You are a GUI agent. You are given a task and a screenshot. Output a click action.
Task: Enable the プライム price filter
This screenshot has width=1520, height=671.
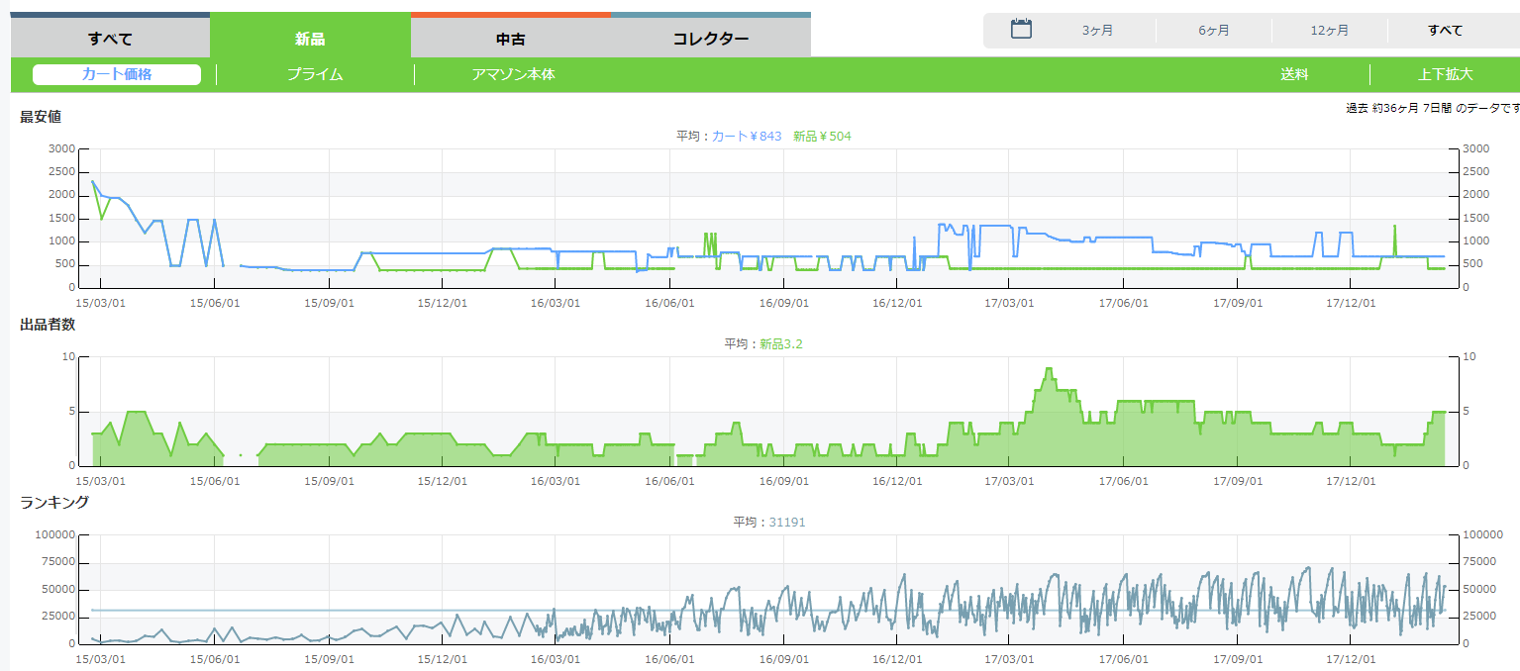pyautogui.click(x=315, y=74)
